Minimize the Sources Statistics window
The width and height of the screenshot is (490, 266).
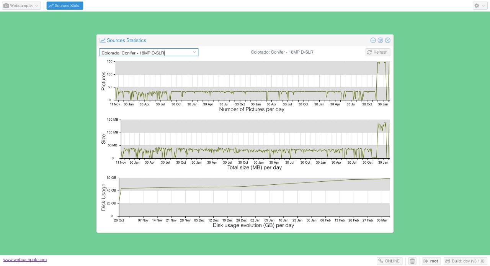click(373, 40)
